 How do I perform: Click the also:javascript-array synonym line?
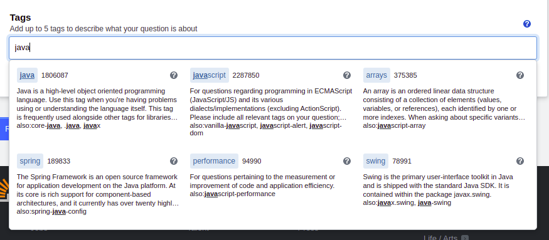point(394,125)
